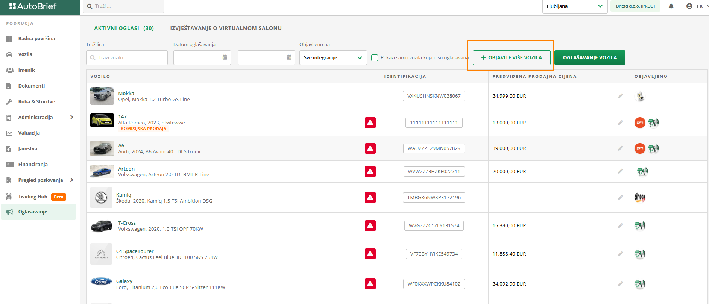Image resolution: width=709 pixels, height=304 pixels.
Task: Edit the price pencil for Mokka
Action: coord(621,96)
